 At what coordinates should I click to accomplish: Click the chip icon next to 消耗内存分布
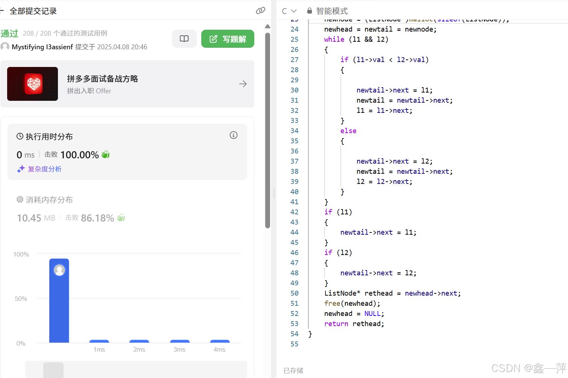(x=20, y=200)
